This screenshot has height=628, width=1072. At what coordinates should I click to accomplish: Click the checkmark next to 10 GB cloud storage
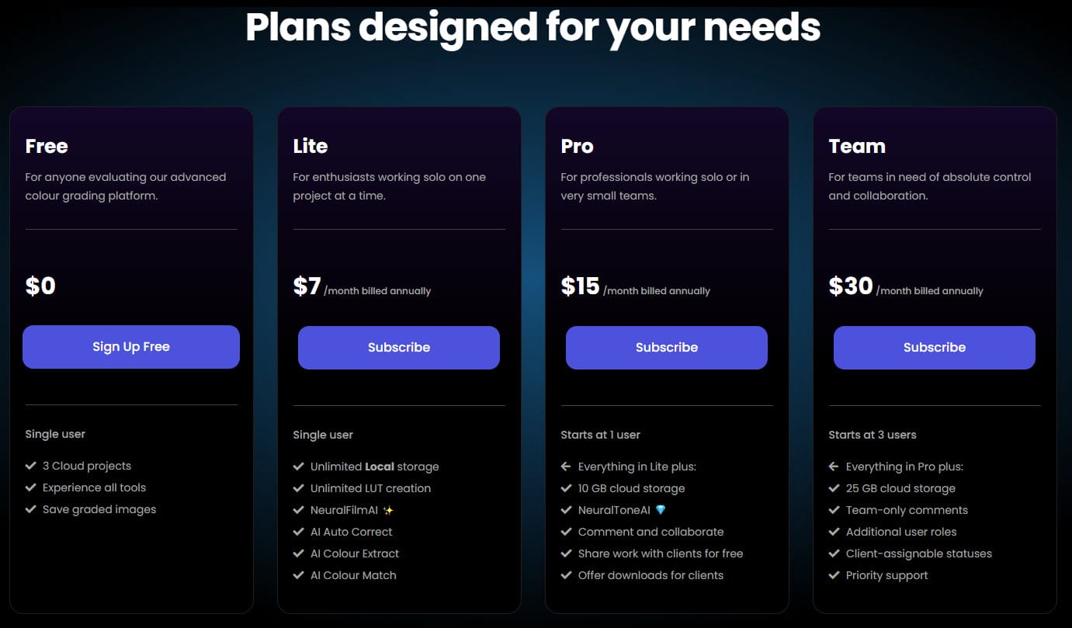click(567, 488)
